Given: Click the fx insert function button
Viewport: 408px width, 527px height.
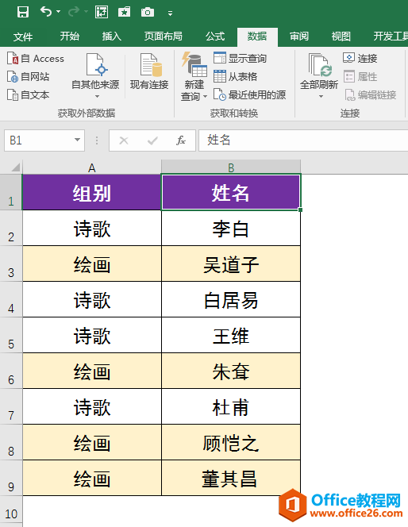Looking at the screenshot, I should 181,140.
